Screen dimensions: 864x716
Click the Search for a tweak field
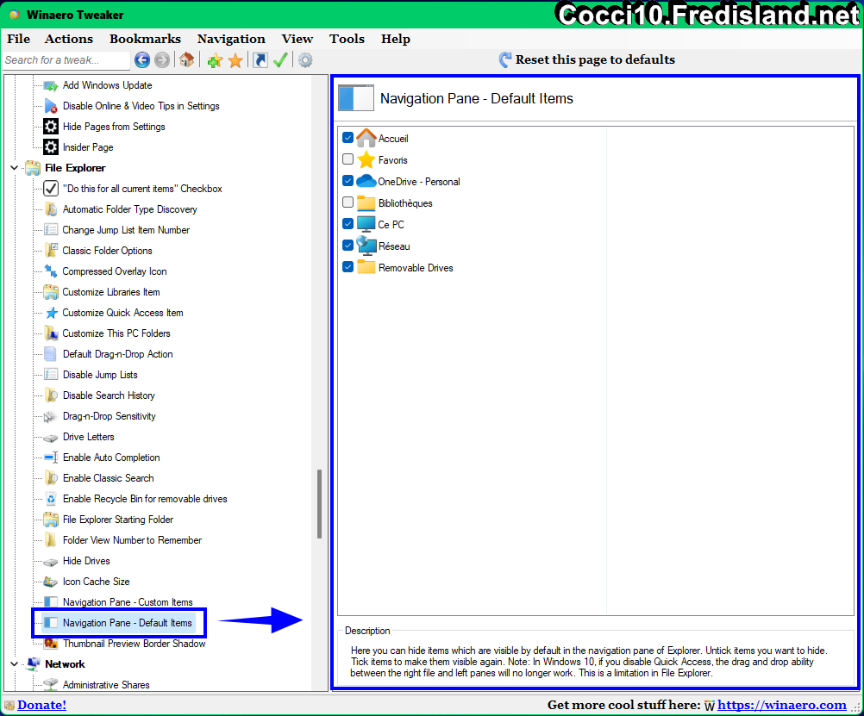click(x=66, y=60)
